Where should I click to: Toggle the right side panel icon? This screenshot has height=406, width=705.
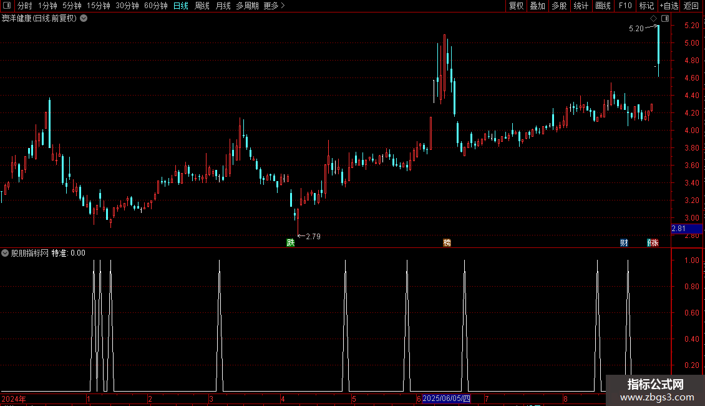(665, 19)
